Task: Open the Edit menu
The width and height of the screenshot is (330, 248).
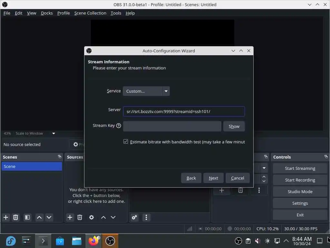Action: [x=18, y=13]
